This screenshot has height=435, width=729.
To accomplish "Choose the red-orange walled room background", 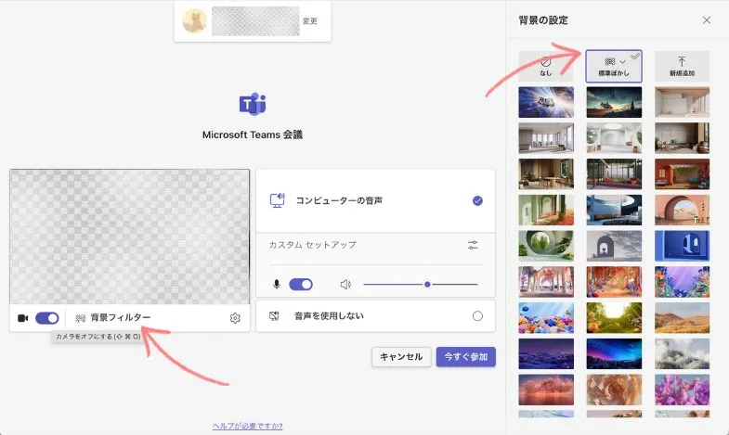I will click(x=682, y=174).
